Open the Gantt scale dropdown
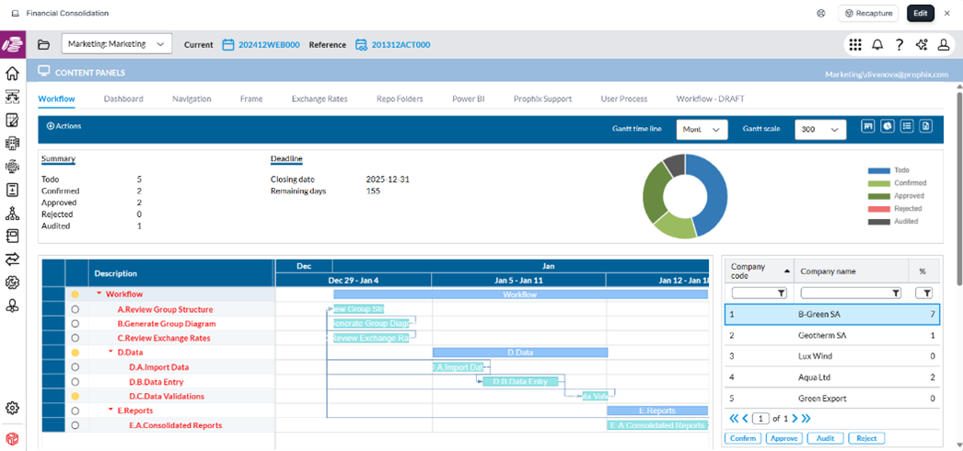The height and width of the screenshot is (451, 963). click(820, 130)
